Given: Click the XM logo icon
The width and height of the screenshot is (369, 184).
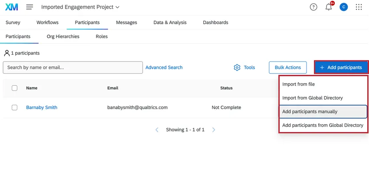Looking at the screenshot, I should point(12,7).
